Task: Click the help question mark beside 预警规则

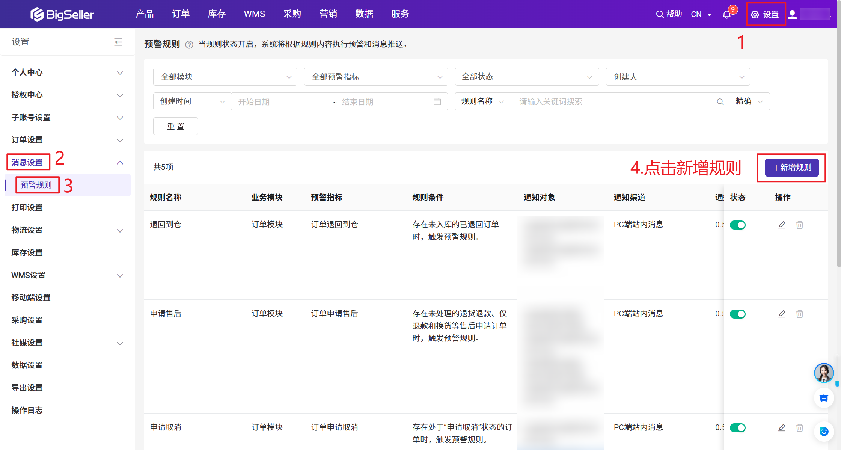Action: 189,45
